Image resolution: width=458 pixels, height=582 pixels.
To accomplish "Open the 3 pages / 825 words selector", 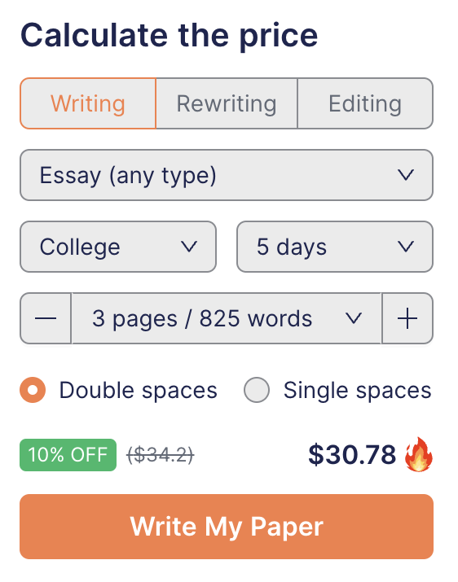I will [227, 318].
